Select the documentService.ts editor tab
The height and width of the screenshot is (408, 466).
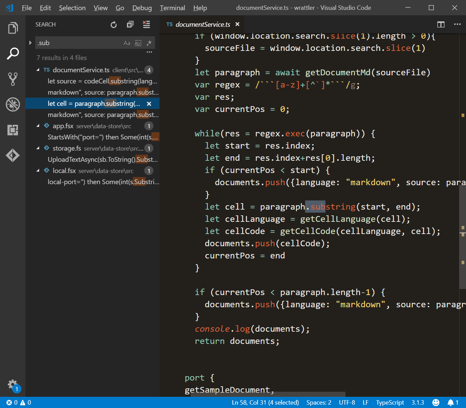tap(203, 24)
